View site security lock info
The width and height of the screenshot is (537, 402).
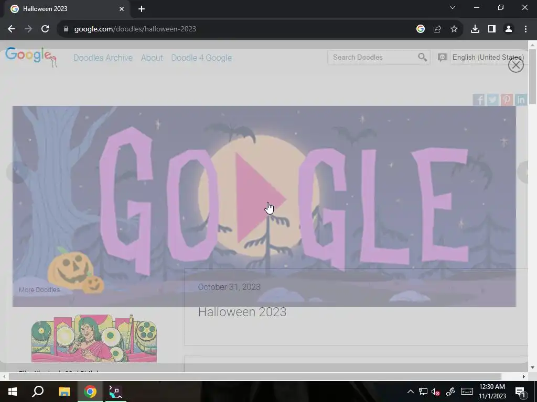(66, 29)
